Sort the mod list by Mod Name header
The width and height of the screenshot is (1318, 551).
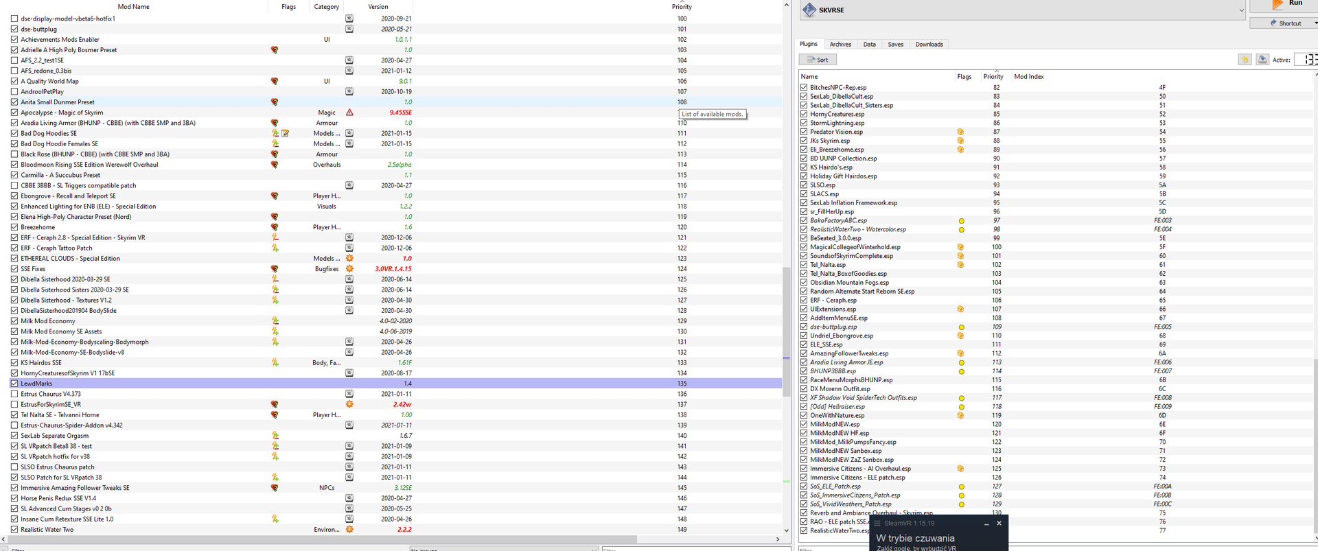pyautogui.click(x=134, y=7)
